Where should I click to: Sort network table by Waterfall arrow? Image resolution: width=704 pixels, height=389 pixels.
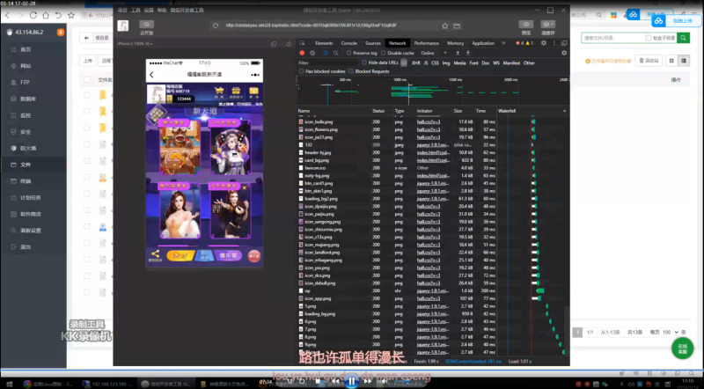pos(564,111)
